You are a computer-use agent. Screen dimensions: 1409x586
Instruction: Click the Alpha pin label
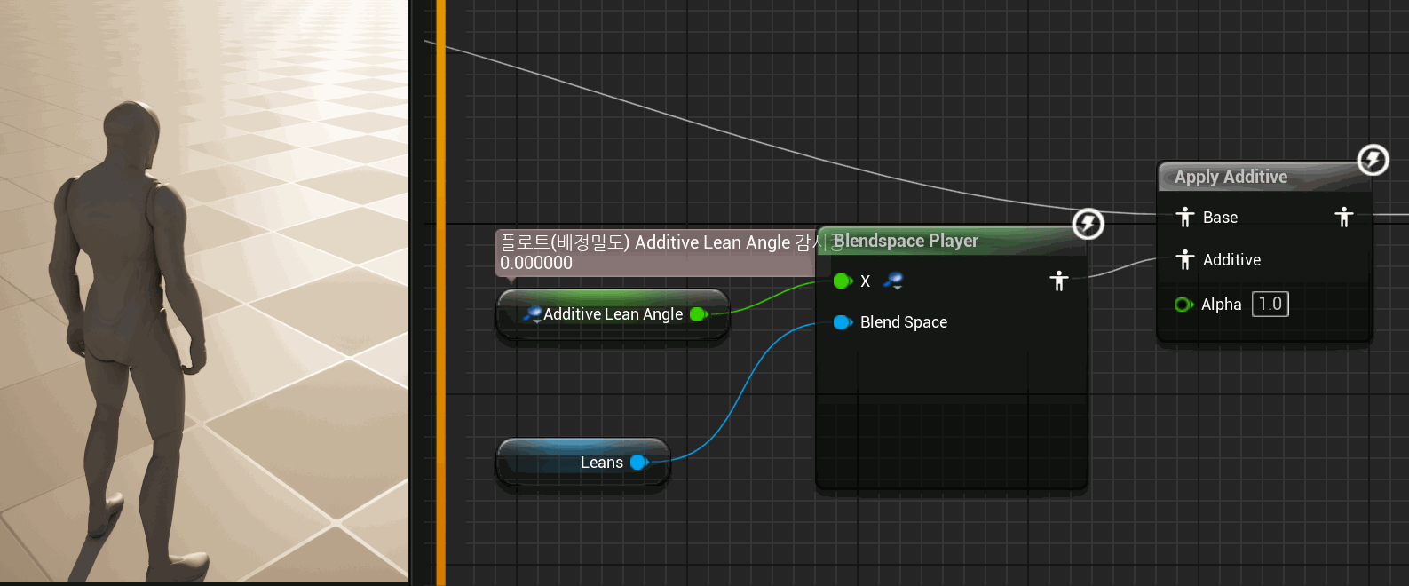pos(1221,305)
